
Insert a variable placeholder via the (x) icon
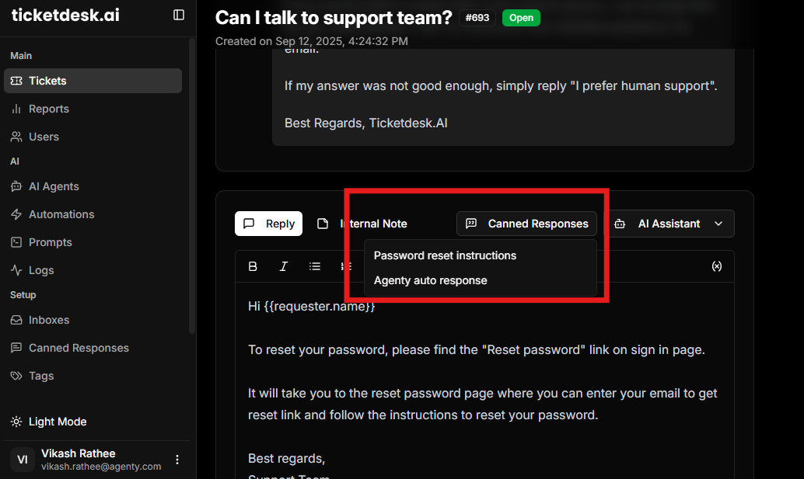[717, 266]
